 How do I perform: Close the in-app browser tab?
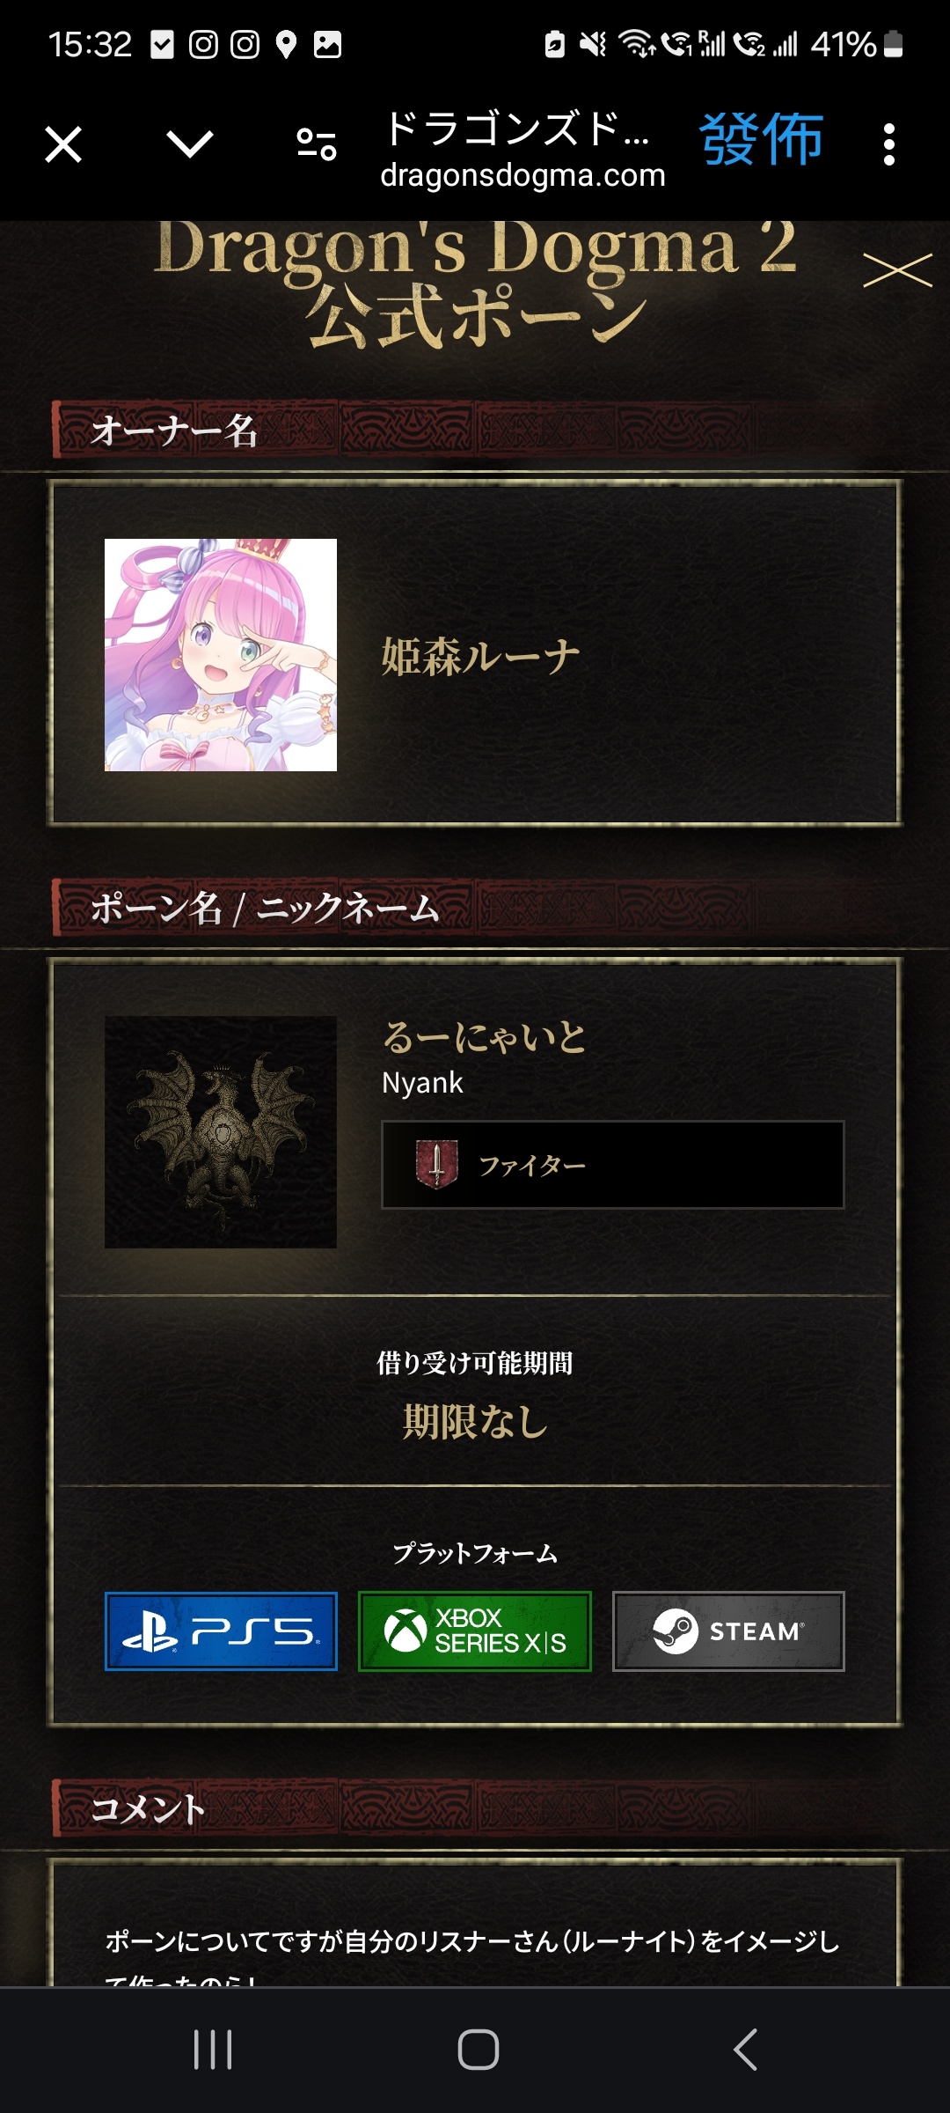click(63, 144)
